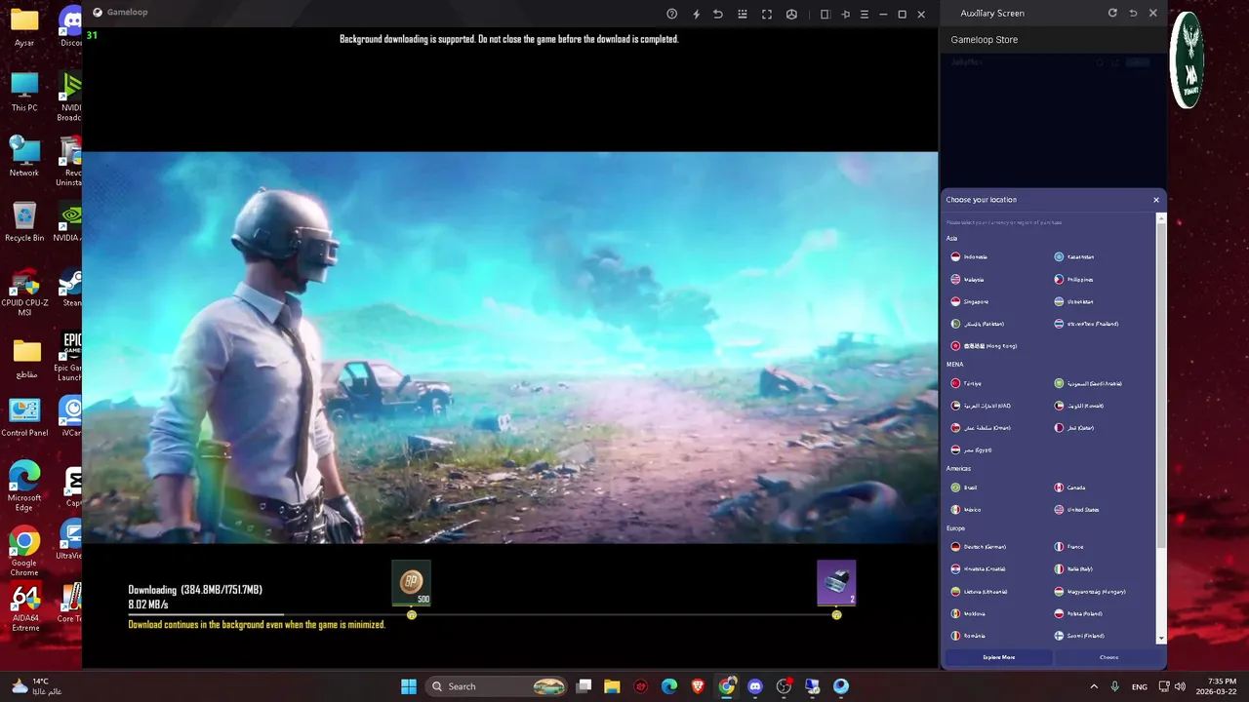The height and width of the screenshot is (702, 1249).
Task: Choose Egypt in MENA list
Action: [971, 450]
